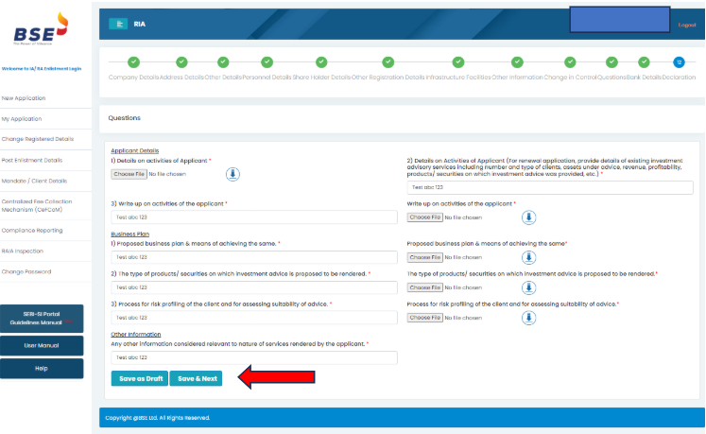Click the Logout link

click(x=686, y=25)
